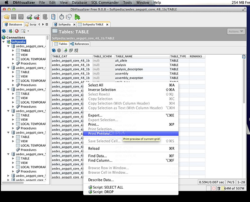250x202 pixels.
Task: Click add connection icon above Connections tree
Action: [x=10, y=31]
